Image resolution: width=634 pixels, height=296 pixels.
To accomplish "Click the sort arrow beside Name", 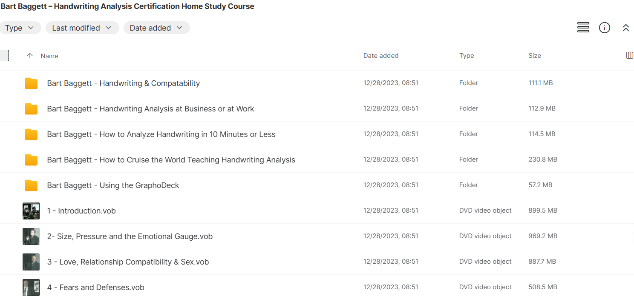I will (x=29, y=56).
